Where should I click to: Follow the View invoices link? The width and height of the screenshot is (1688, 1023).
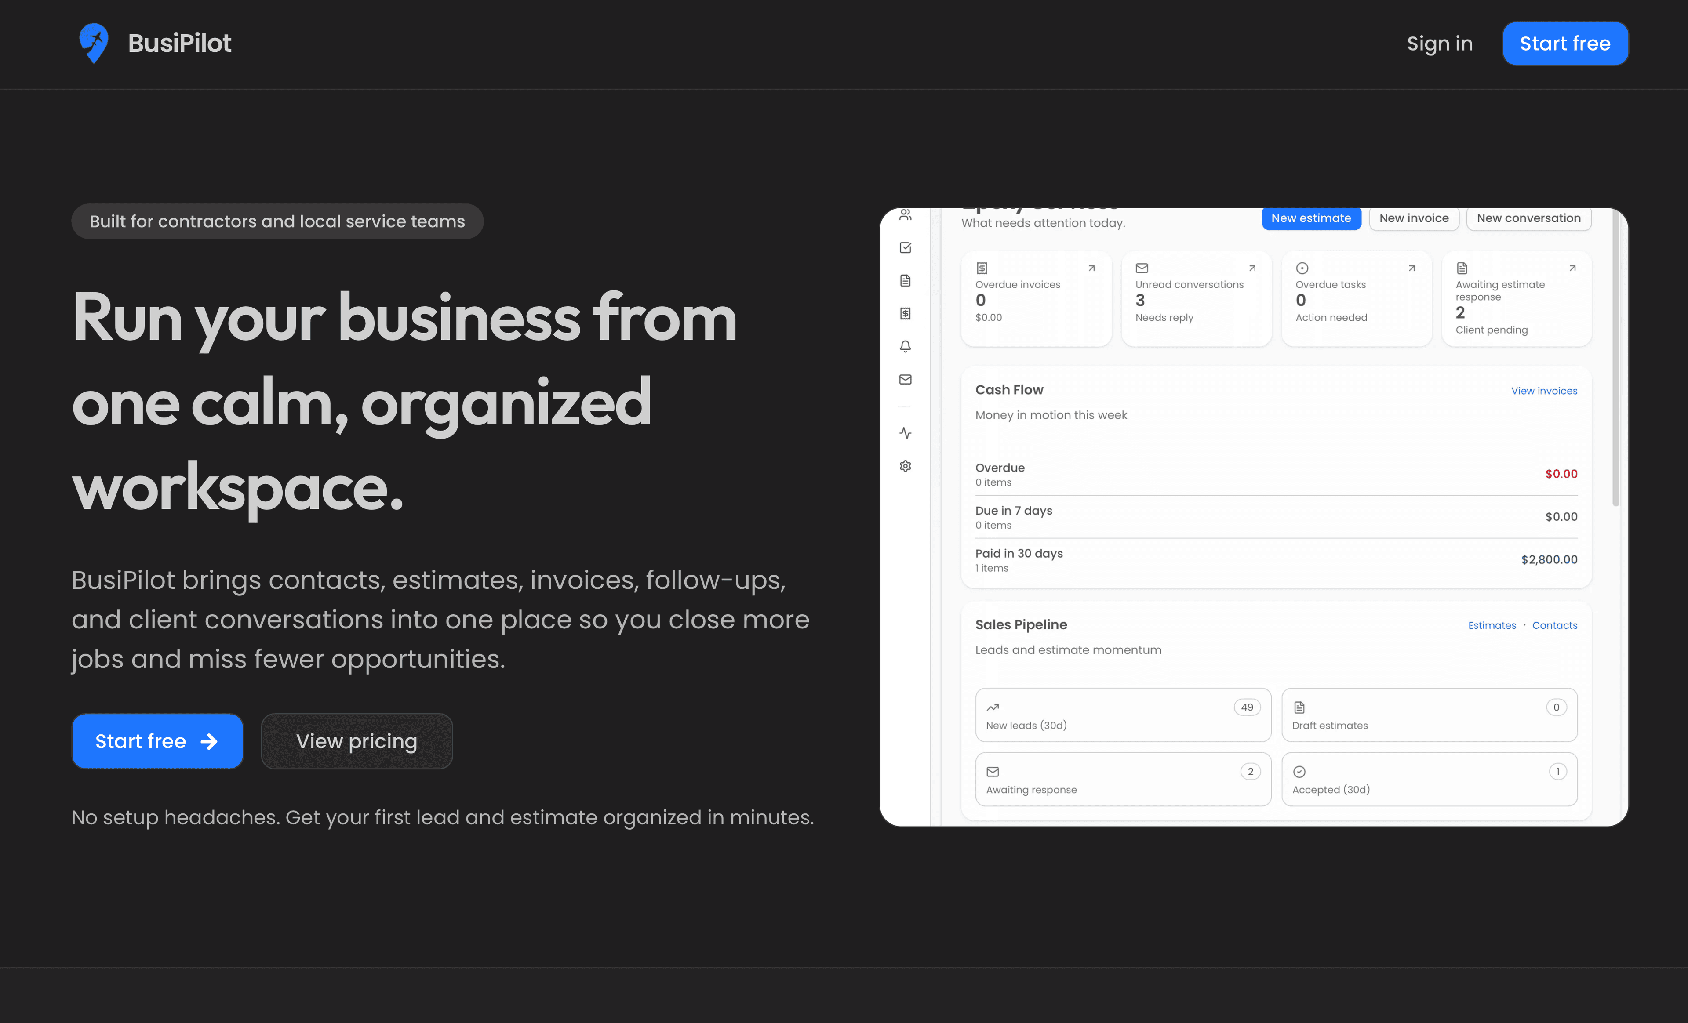coord(1544,390)
